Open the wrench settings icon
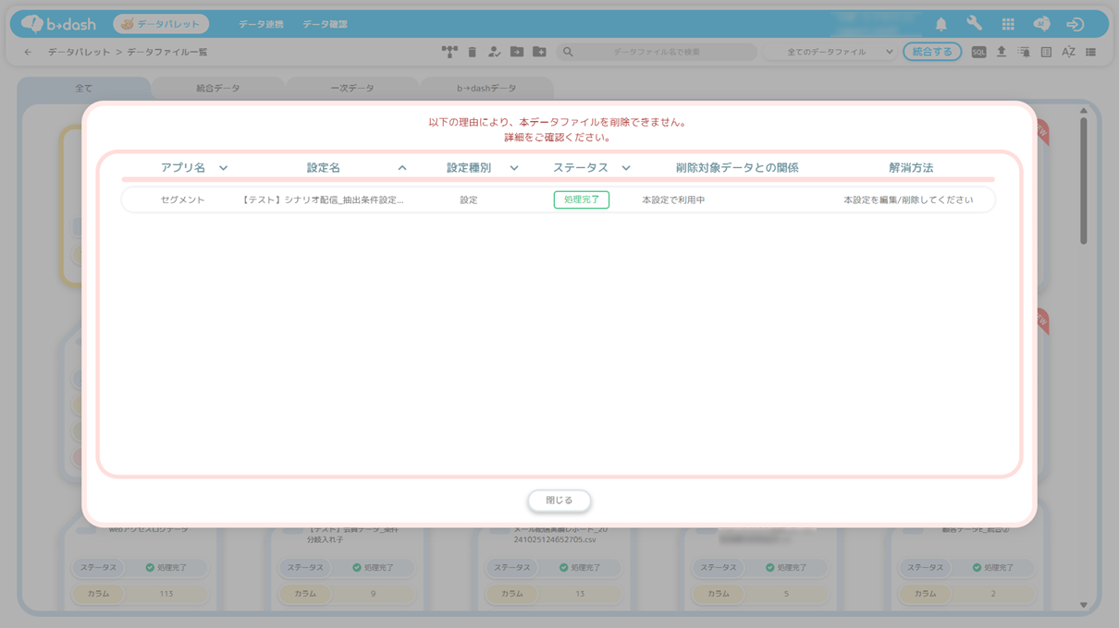Screen dimensions: 1119x628 coord(974,24)
